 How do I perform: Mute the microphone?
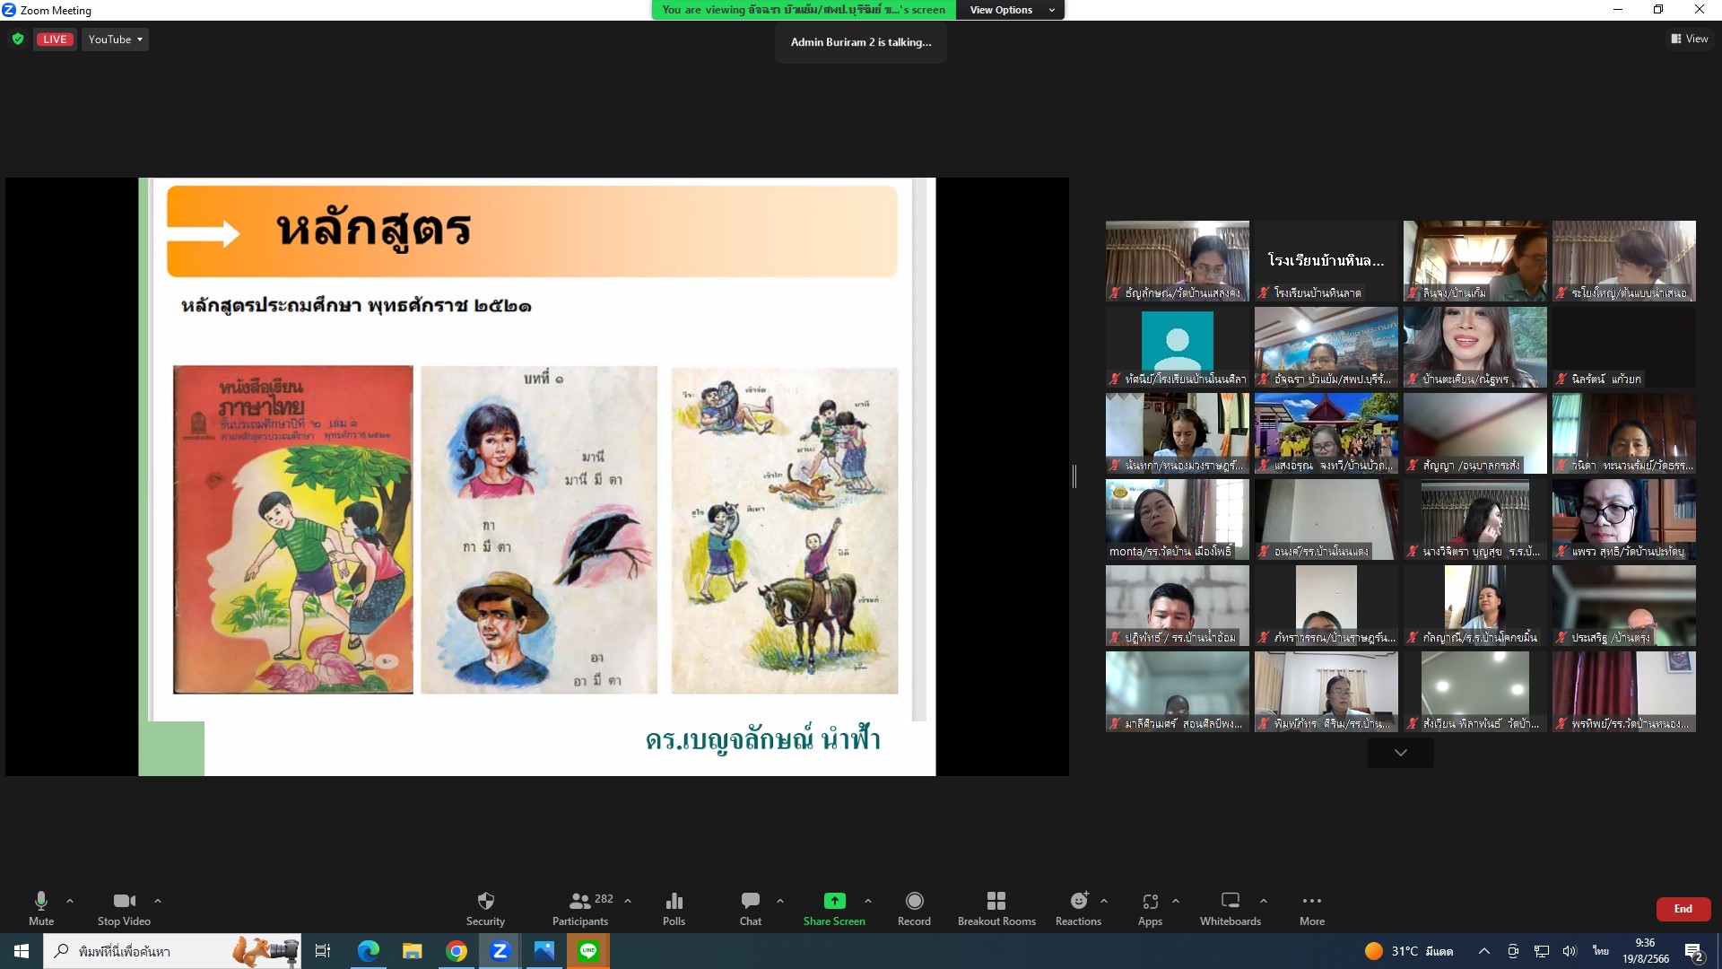(41, 908)
